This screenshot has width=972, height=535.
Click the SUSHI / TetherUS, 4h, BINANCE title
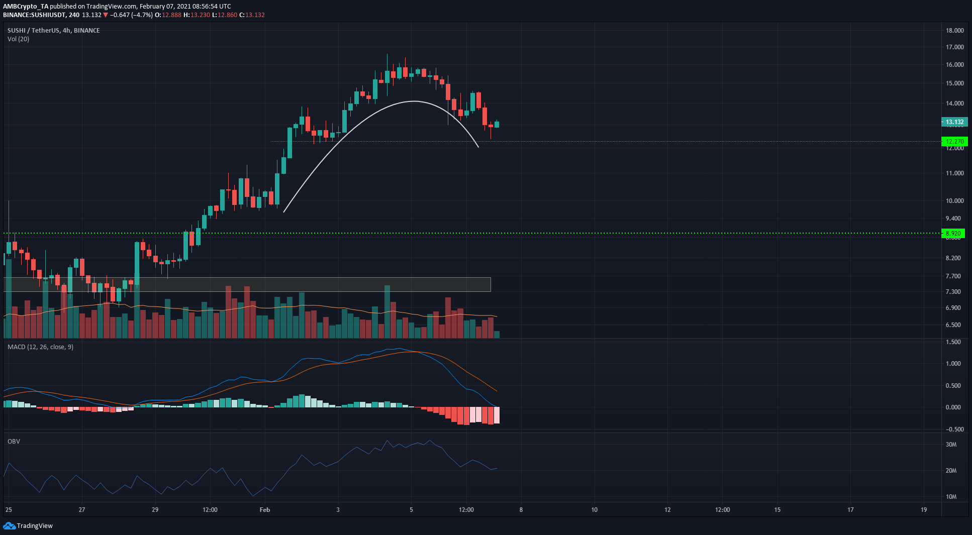(54, 30)
